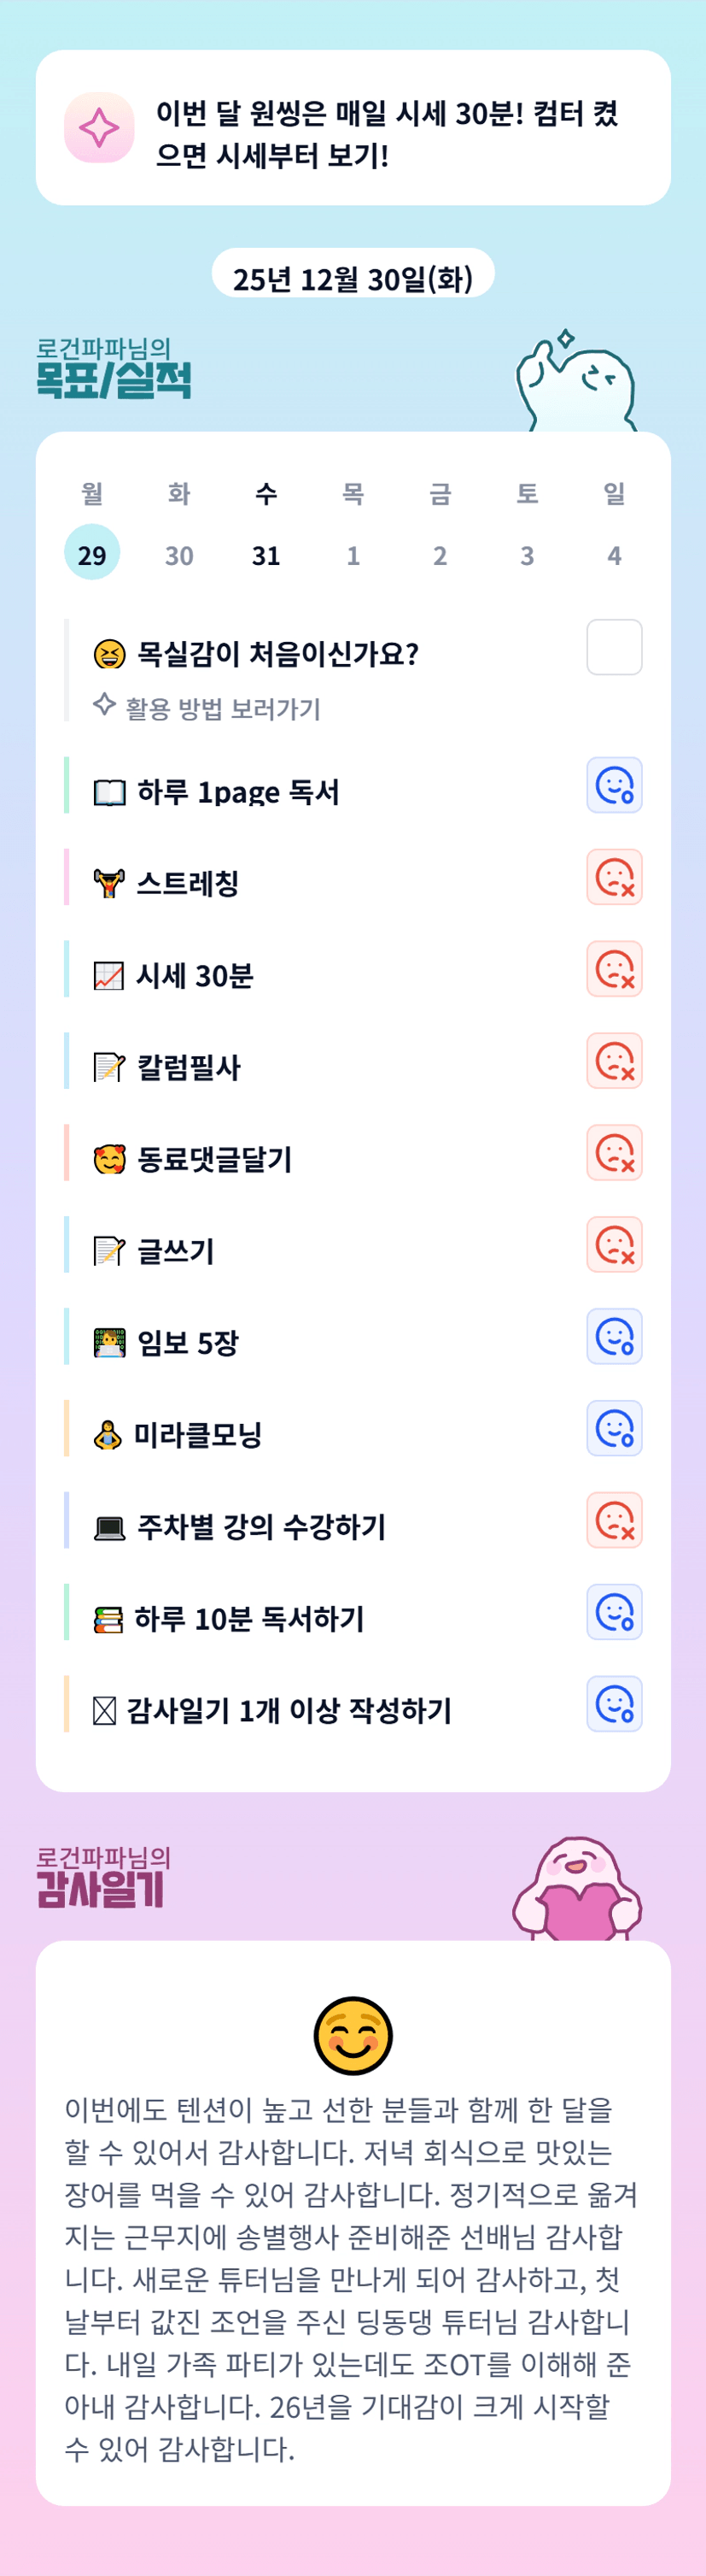Screen dimensions: 706x2576
Task: Click the sparkle icon in the announcement banner
Action: pyautogui.click(x=99, y=128)
